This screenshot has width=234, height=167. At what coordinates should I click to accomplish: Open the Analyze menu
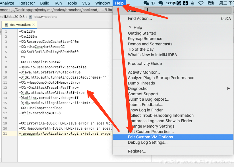pyautogui.click(x=7, y=3)
